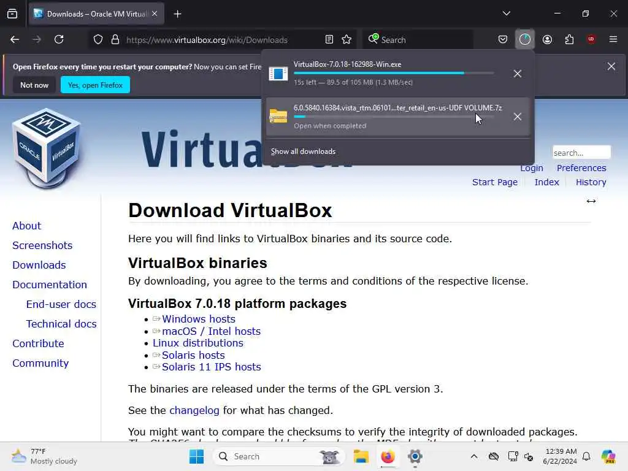Viewport: 628px width, 471px height.
Task: Go back using the back arrow
Action: tap(15, 40)
